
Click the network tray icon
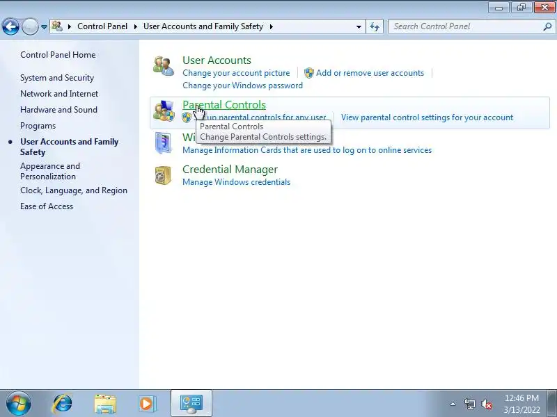[469, 404]
